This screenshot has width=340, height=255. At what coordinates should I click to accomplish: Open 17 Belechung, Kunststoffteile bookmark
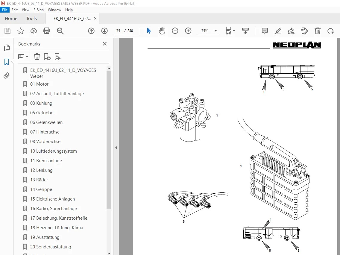(59, 218)
